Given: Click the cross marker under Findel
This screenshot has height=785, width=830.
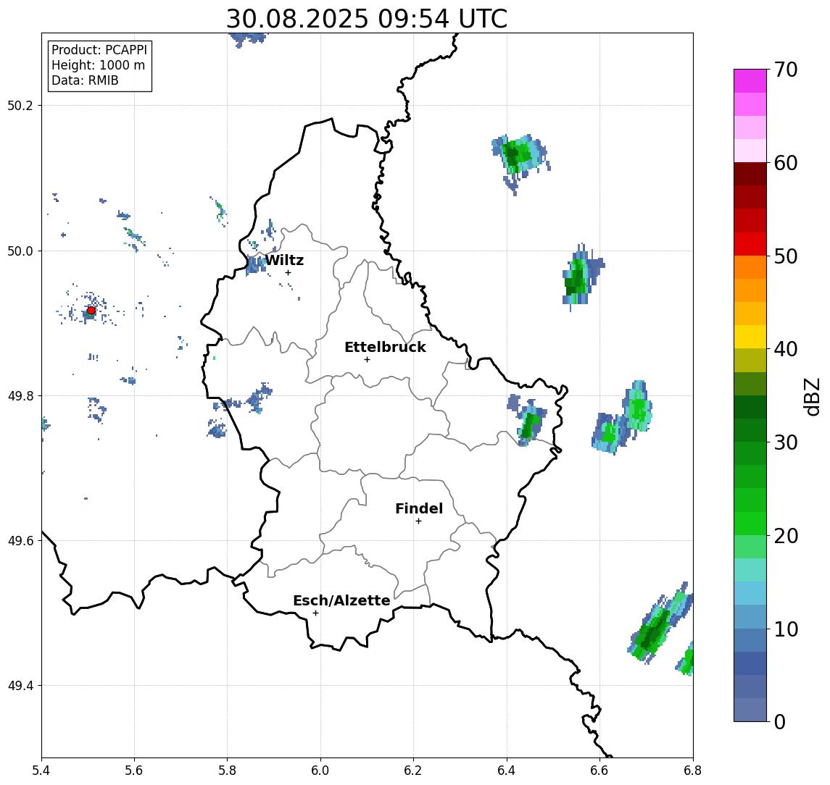Looking at the screenshot, I should 418,521.
